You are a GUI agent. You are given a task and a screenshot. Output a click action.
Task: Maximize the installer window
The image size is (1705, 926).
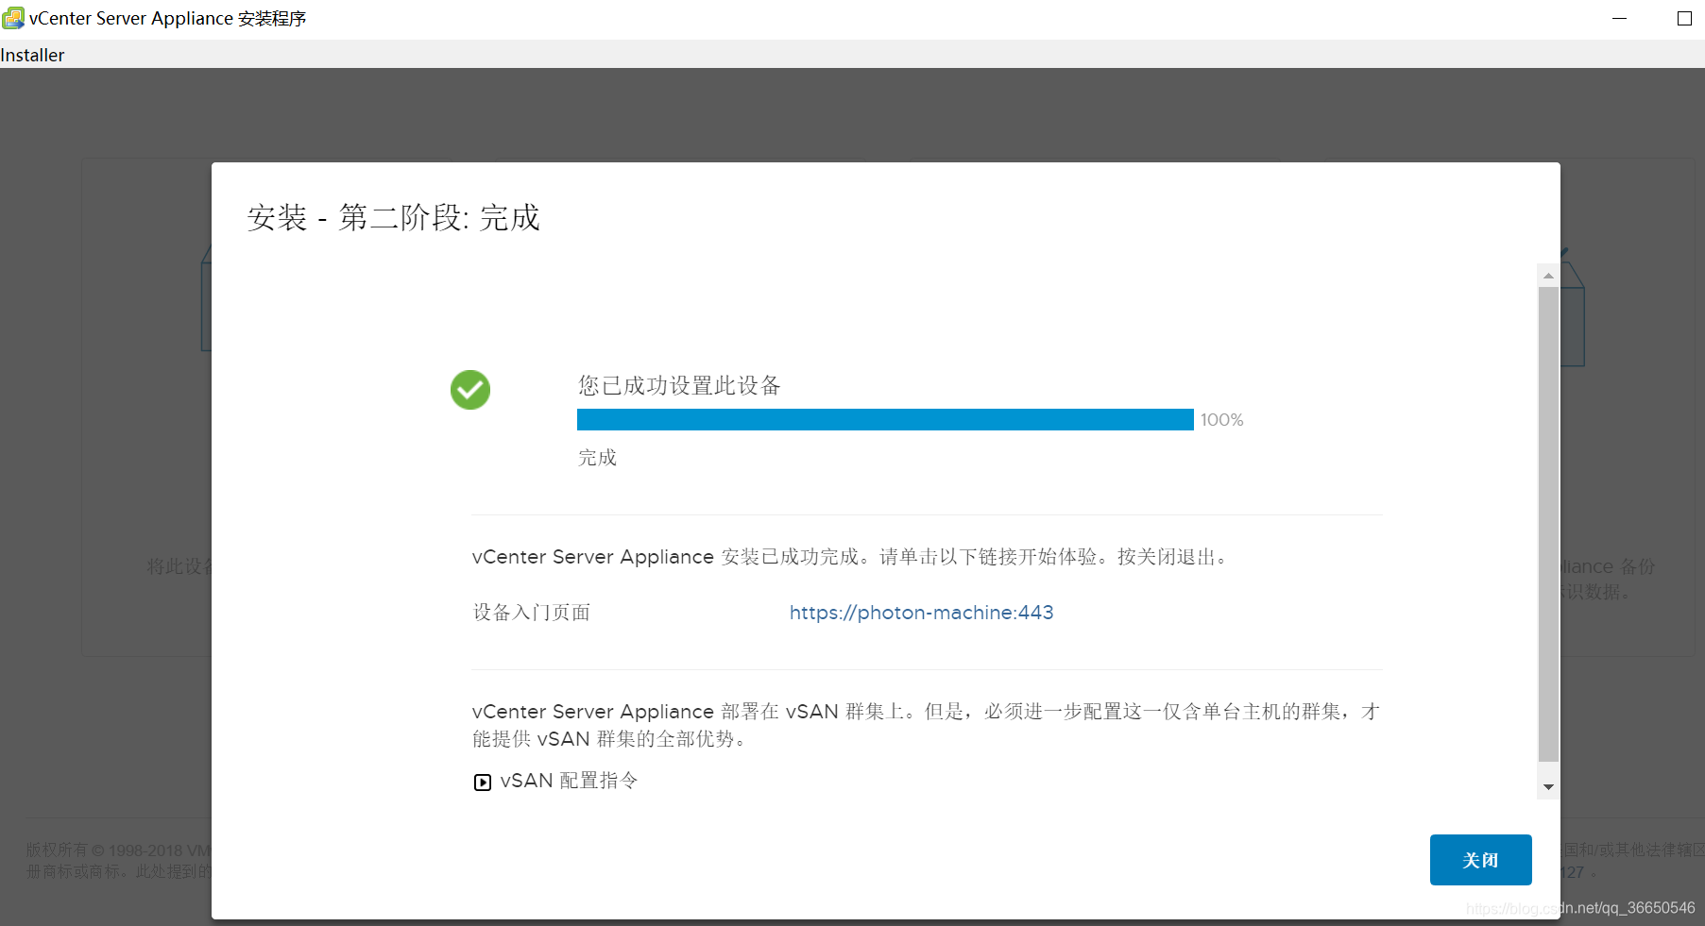tap(1684, 18)
